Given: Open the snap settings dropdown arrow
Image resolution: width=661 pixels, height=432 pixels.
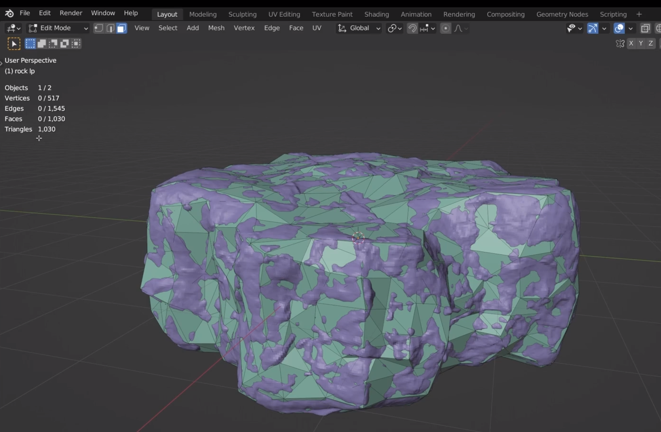Looking at the screenshot, I should point(433,28).
